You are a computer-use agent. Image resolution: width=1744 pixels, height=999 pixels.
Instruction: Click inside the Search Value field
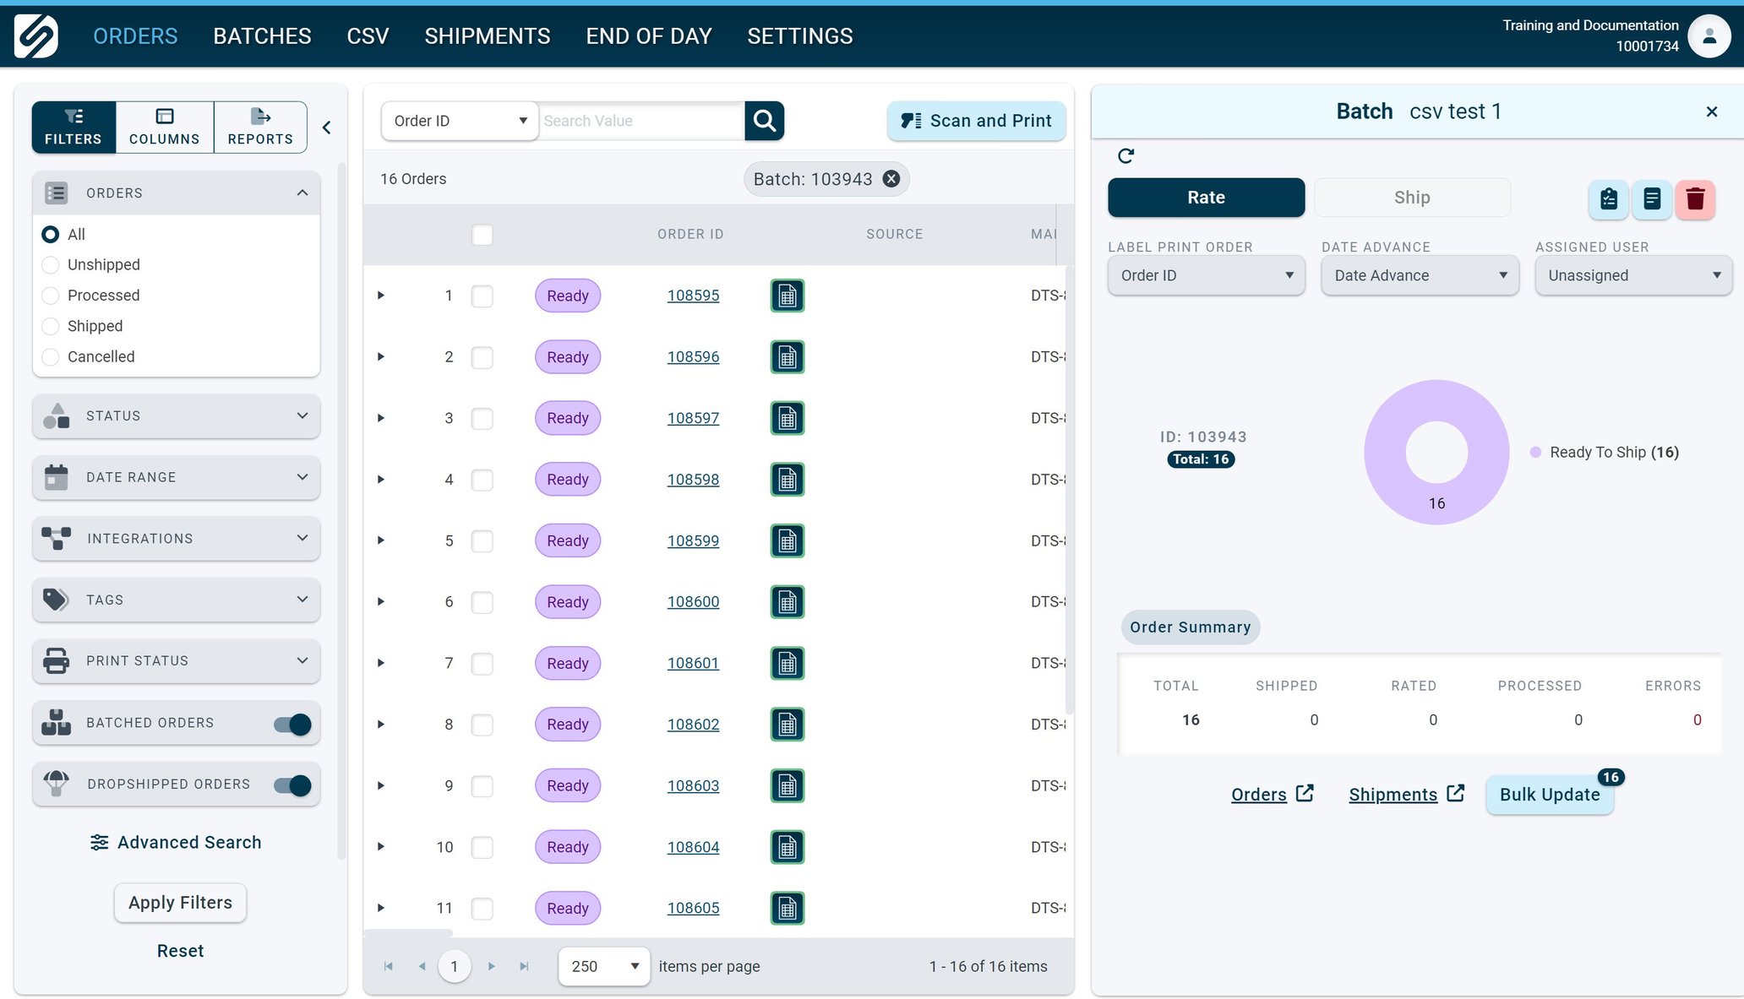640,120
